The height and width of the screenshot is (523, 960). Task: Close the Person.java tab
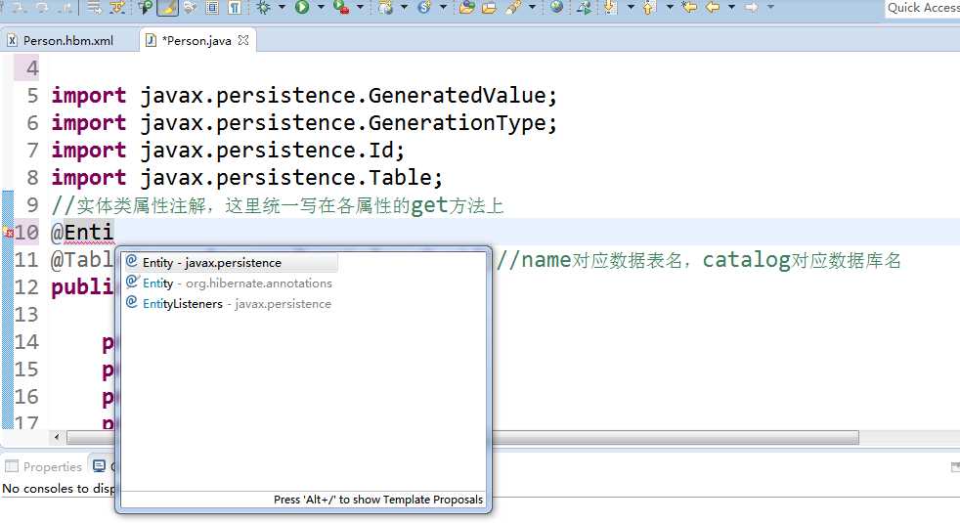pos(243,40)
